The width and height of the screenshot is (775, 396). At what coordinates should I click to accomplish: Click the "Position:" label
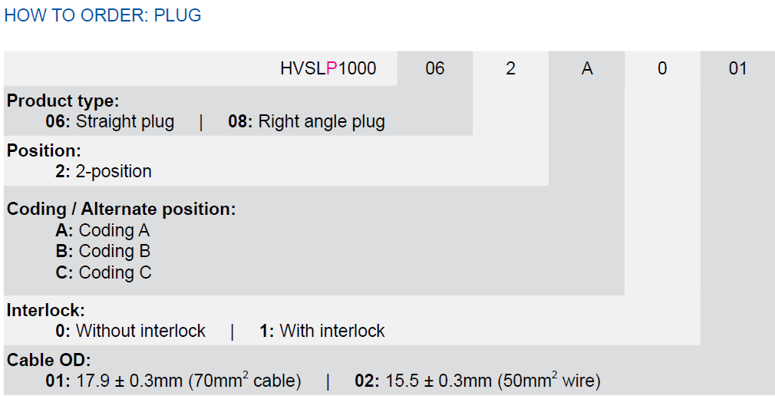tap(44, 150)
